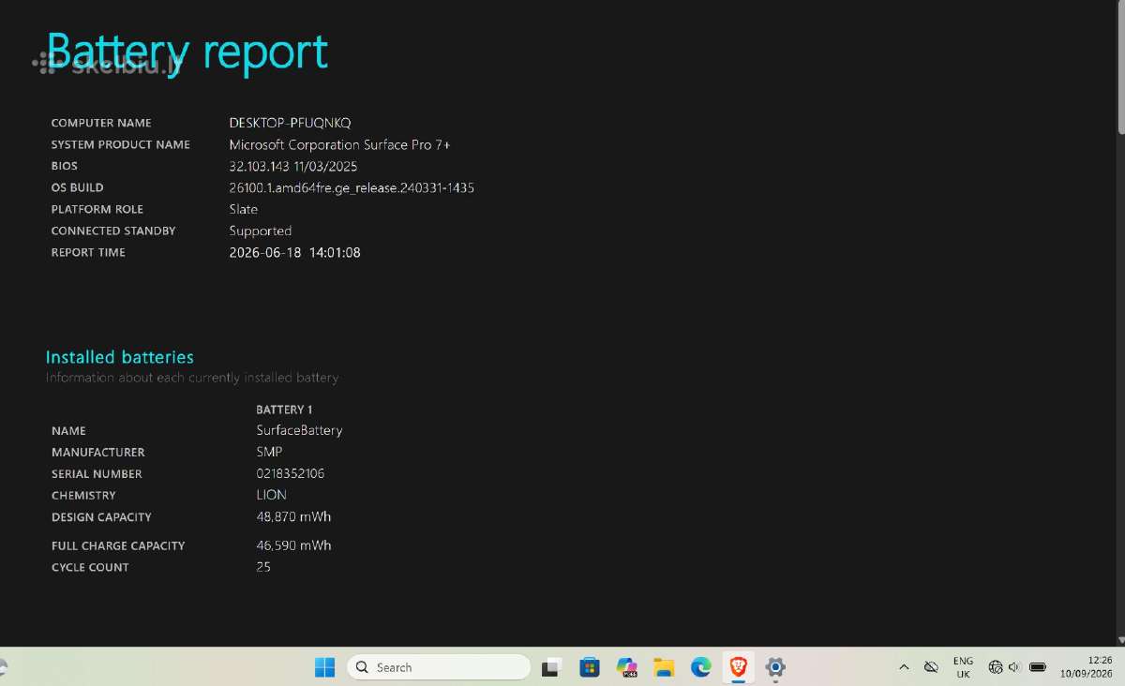Image resolution: width=1125 pixels, height=686 pixels.
Task: Click the Information about each installed battery subtitle
Action: coord(192,378)
